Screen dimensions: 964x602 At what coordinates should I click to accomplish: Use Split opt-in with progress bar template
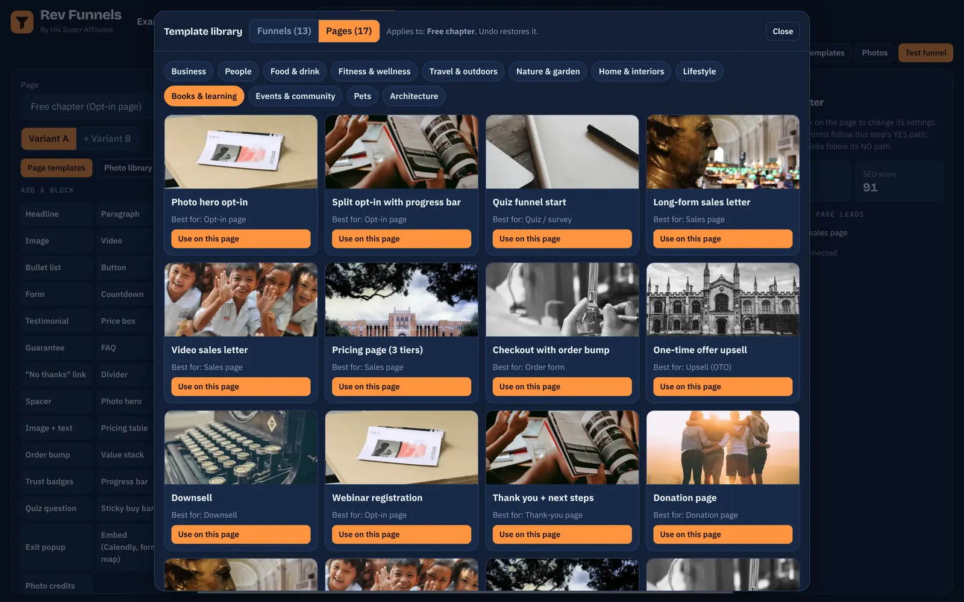[401, 239]
